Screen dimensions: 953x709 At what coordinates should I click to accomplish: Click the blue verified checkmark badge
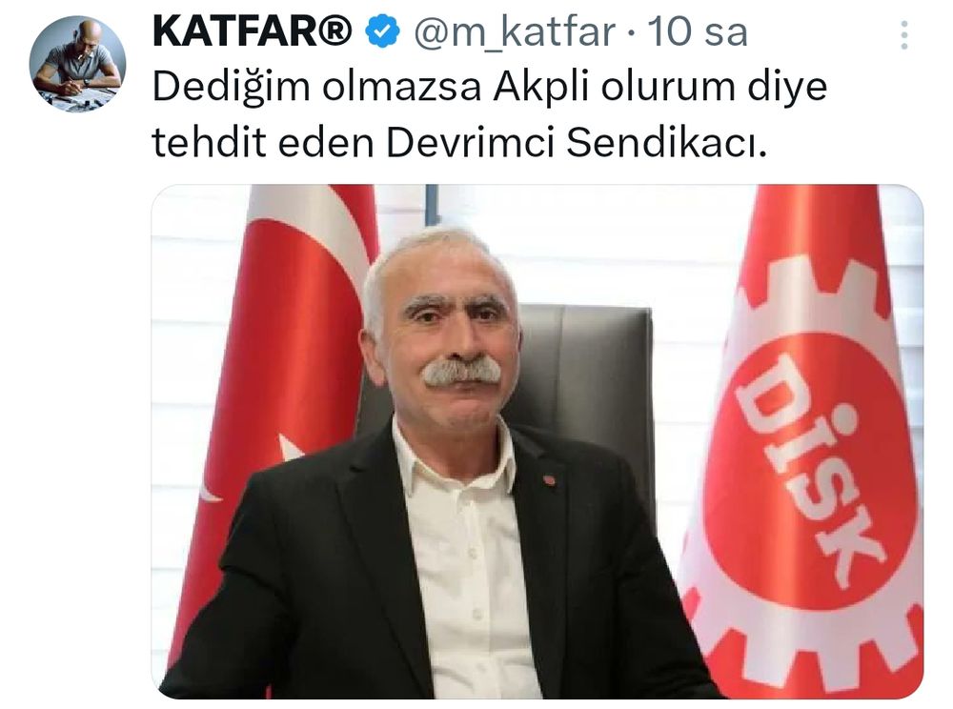click(x=382, y=32)
